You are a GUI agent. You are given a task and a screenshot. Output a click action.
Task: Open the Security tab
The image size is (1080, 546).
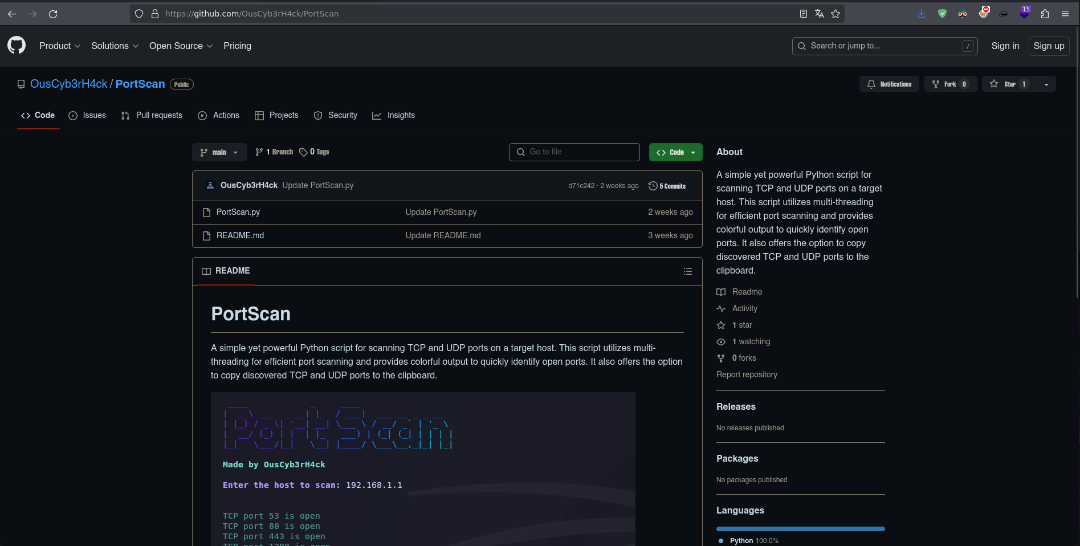click(336, 115)
